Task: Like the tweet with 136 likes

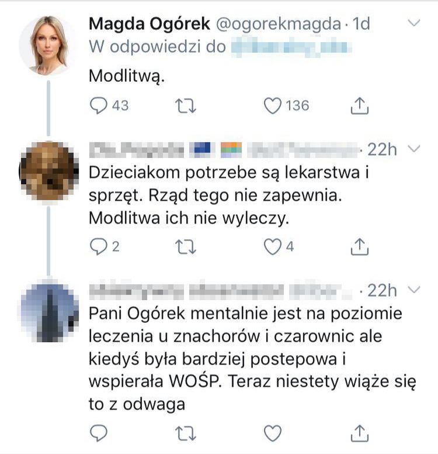Action: tap(272, 106)
